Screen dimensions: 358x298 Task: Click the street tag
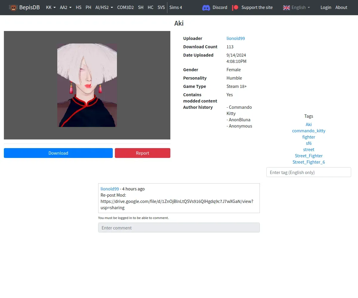[x=309, y=149]
